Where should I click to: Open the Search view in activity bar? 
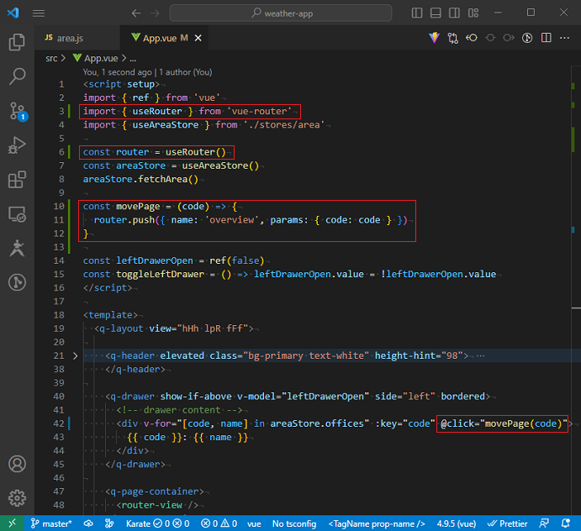(x=17, y=76)
